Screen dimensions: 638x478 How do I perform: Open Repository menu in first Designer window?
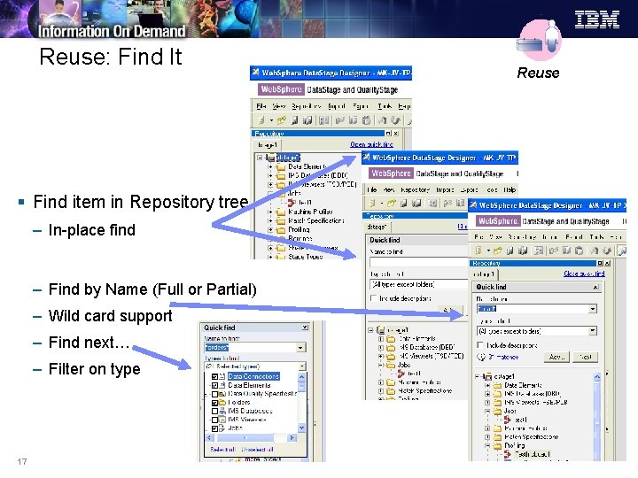[x=307, y=106]
